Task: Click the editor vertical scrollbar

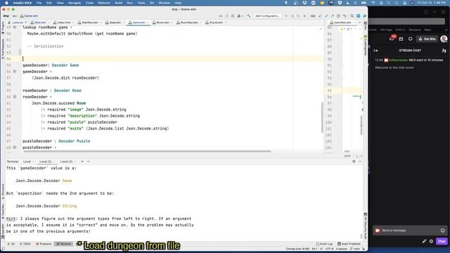Action: (x=322, y=117)
